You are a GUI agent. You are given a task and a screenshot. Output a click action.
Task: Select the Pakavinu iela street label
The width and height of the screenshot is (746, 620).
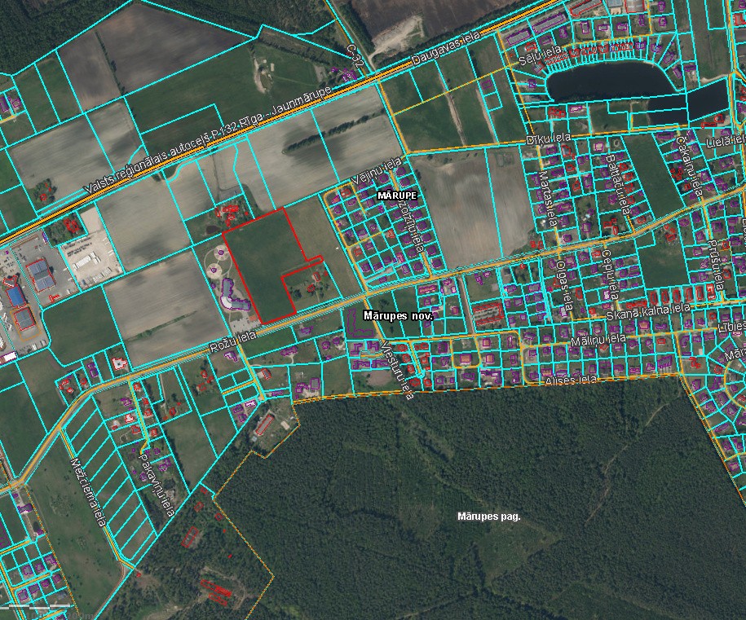(161, 490)
